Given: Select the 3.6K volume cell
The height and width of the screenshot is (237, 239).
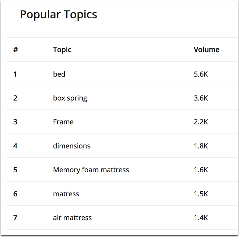Looking at the screenshot, I should (x=201, y=98).
